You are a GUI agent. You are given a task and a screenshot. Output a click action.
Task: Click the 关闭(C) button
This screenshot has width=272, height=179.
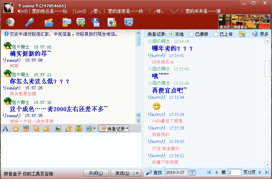(x=96, y=173)
